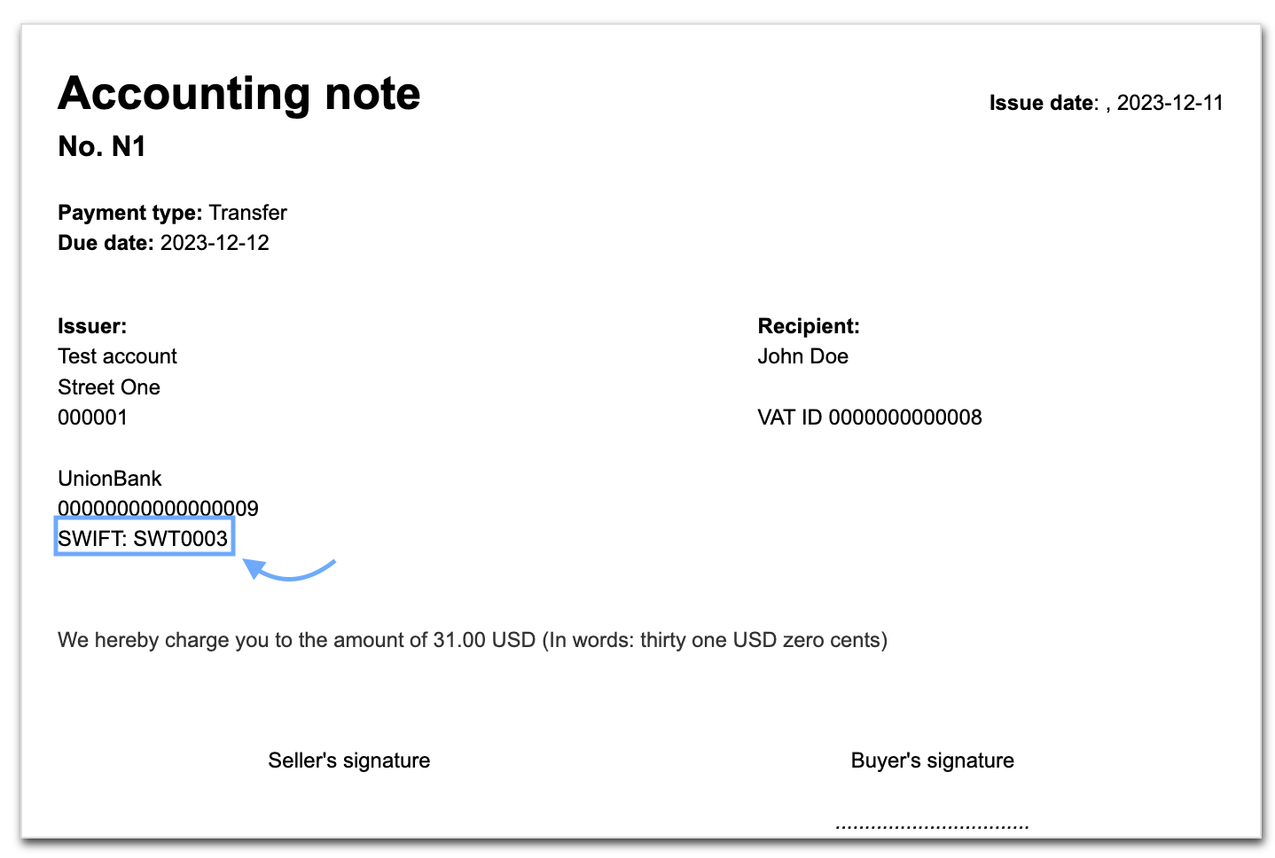The width and height of the screenshot is (1275, 858).
Task: Click the dotted buyer signature line
Action: 931,826
